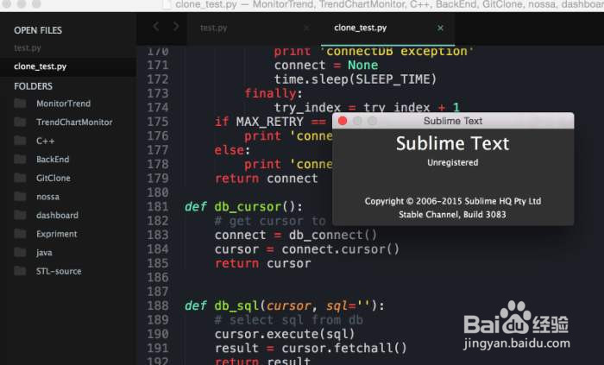This screenshot has height=365, width=604.
Task: Click 'return cursor' on line 185
Action: [x=262, y=263]
